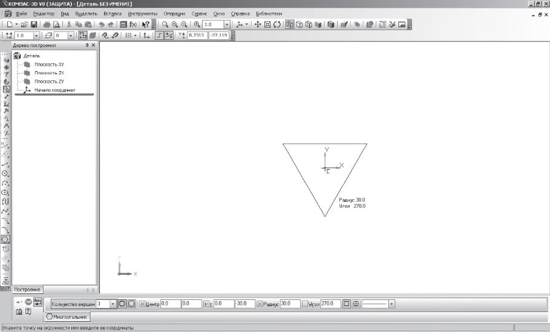550x332 pixels.
Task: Open help for the current command
Action: (28, 311)
